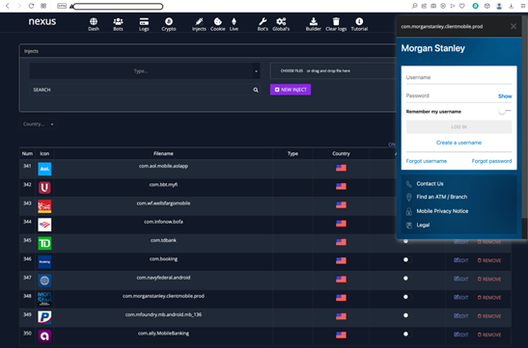Image resolution: width=528 pixels, height=348 pixels.
Task: Open the Bots people icon
Action: [118, 22]
